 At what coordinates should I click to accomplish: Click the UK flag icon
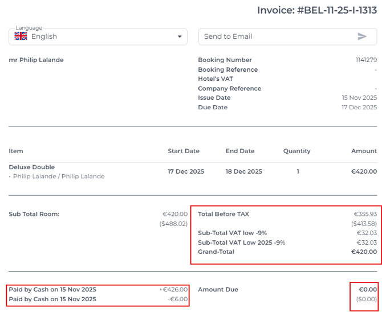pos(21,36)
